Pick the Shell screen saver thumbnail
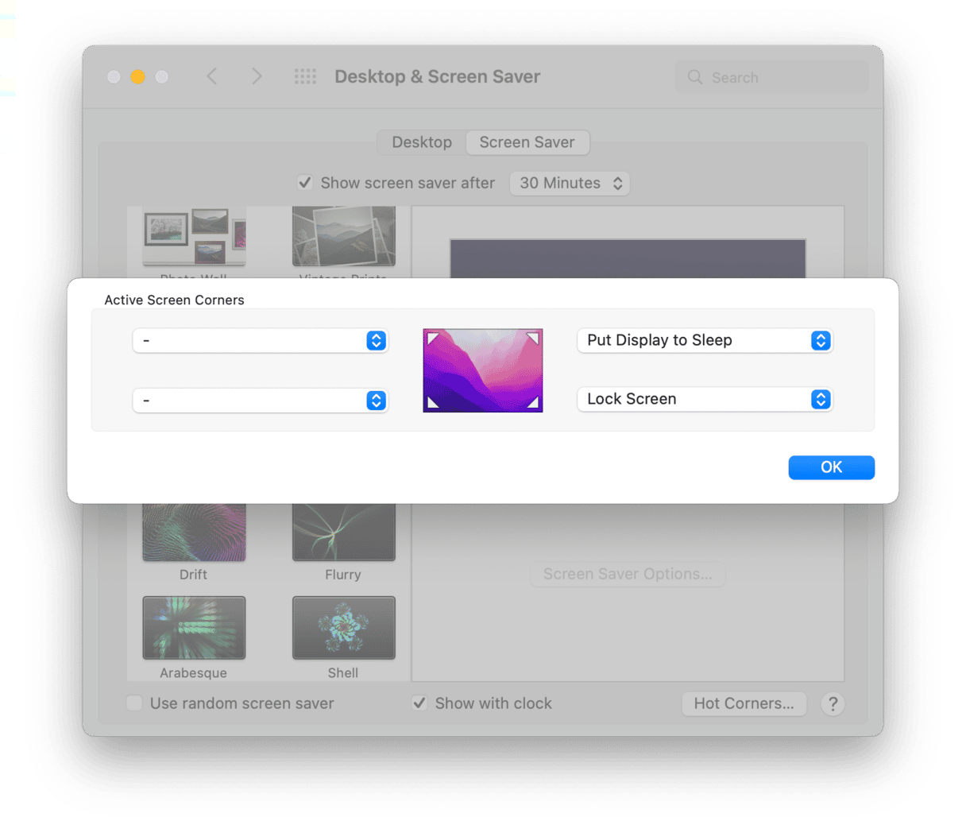The width and height of the screenshot is (966, 825). pos(343,628)
